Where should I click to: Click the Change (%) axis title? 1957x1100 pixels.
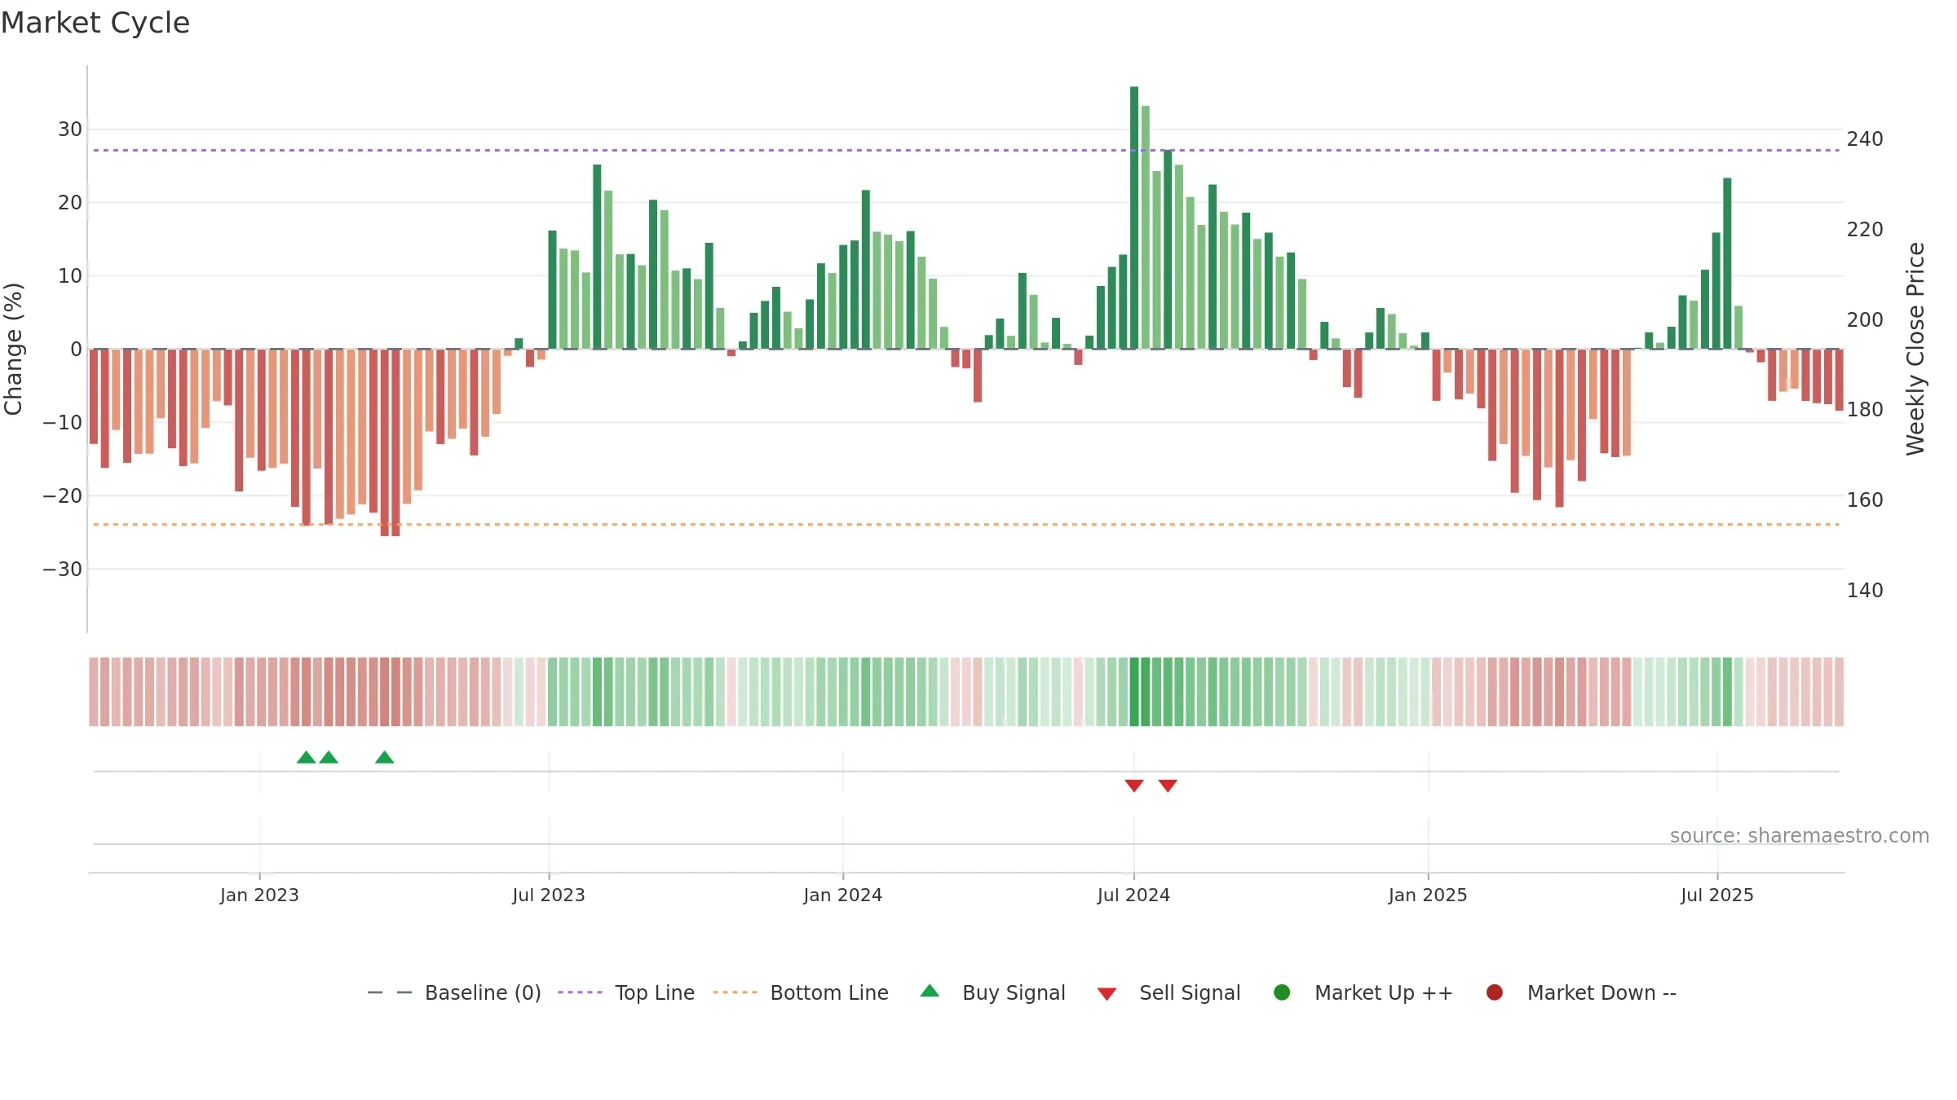[x=14, y=349]
